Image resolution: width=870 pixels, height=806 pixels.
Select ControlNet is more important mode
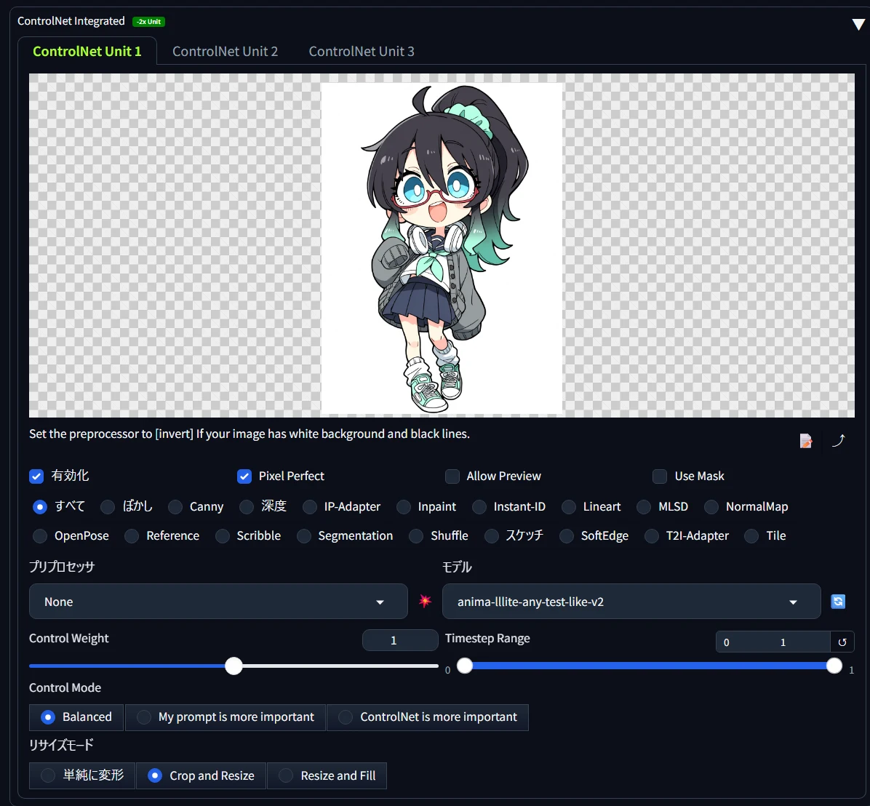point(428,717)
